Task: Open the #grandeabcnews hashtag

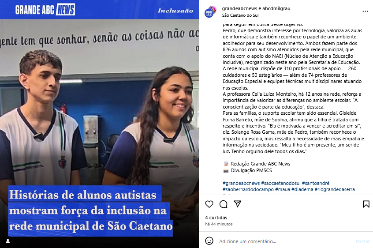Action: click(241, 183)
